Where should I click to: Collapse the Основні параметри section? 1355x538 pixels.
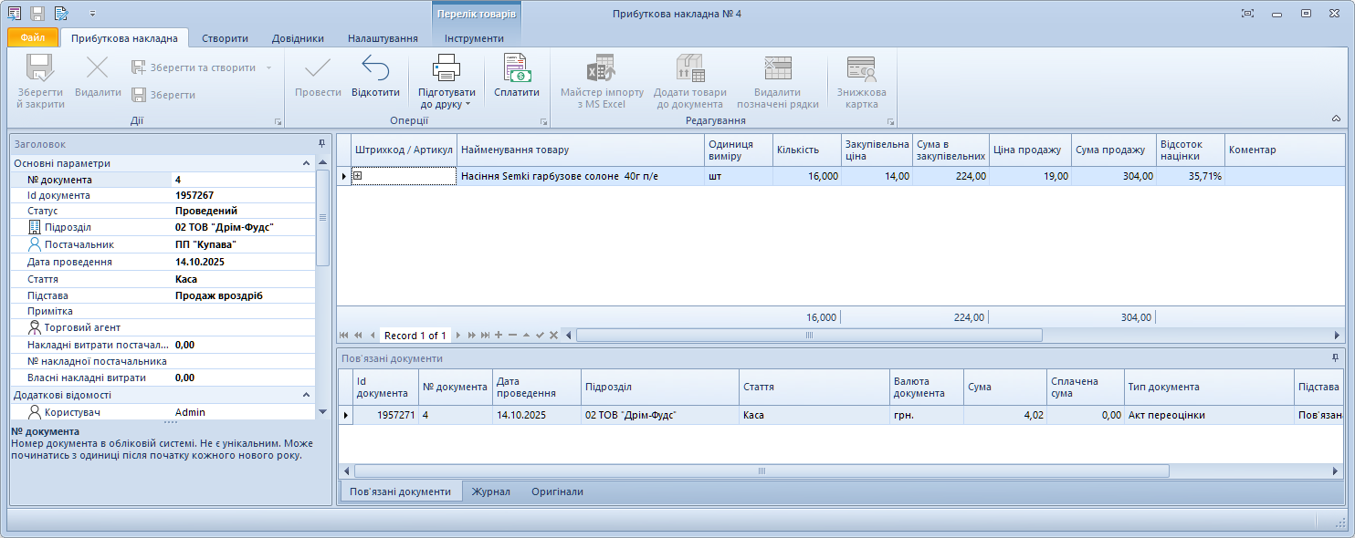click(306, 163)
